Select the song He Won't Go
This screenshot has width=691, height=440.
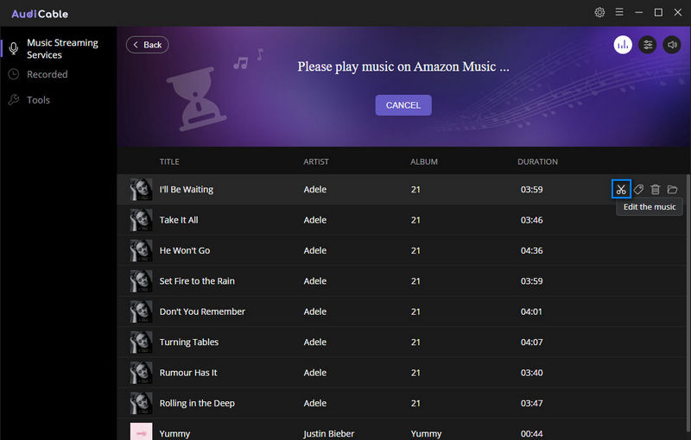pos(185,250)
